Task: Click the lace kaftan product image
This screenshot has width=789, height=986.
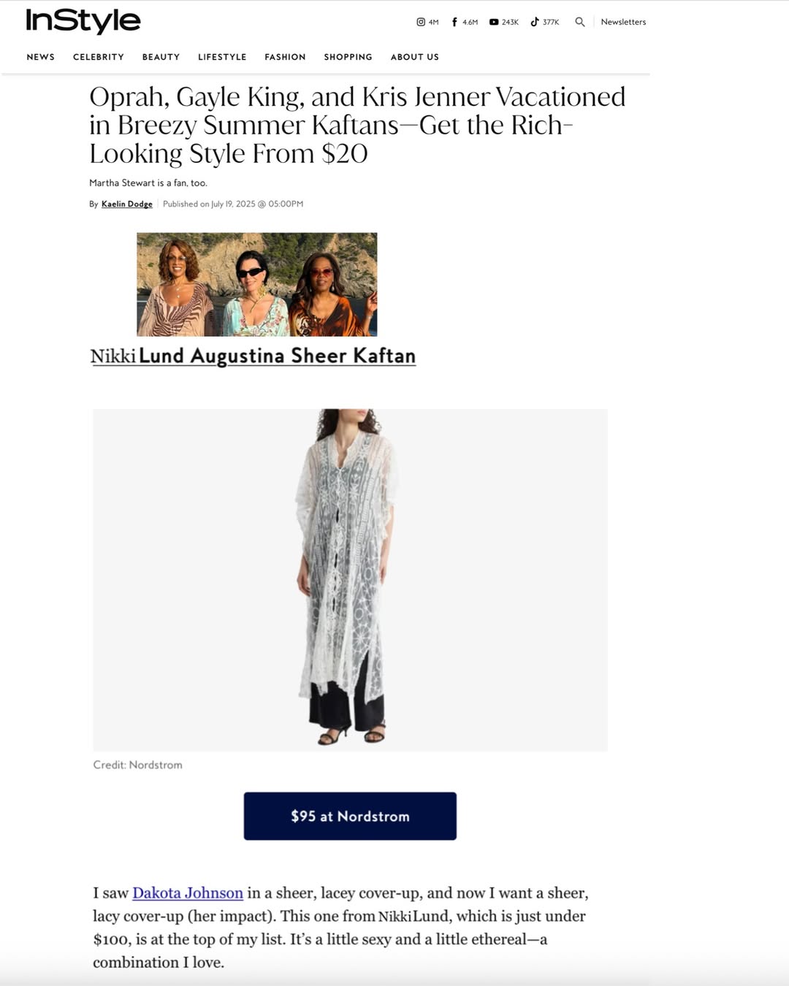Action: pyautogui.click(x=350, y=580)
